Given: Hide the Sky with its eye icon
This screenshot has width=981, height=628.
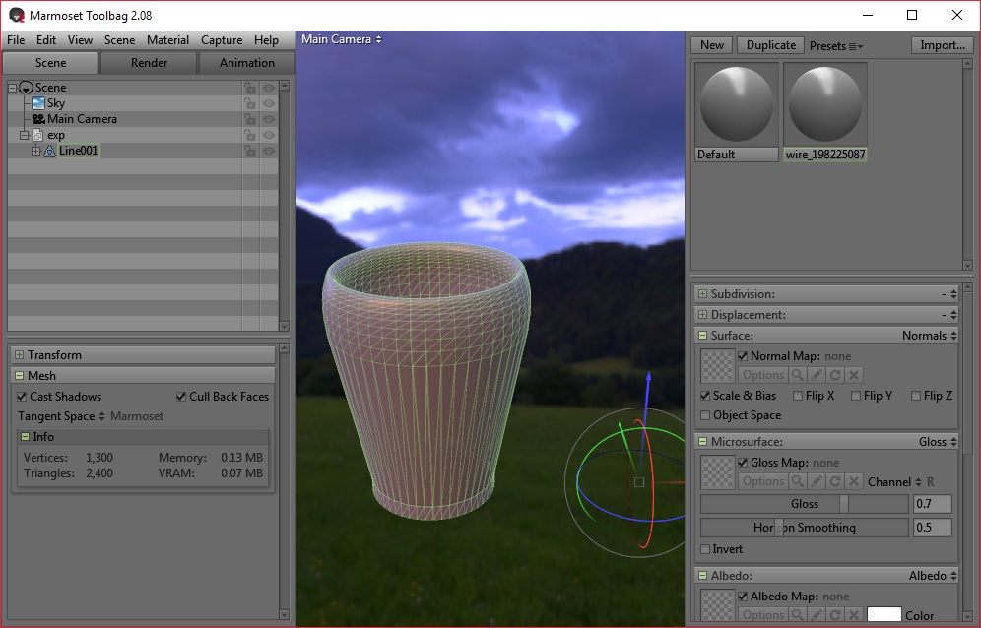Looking at the screenshot, I should (x=268, y=103).
